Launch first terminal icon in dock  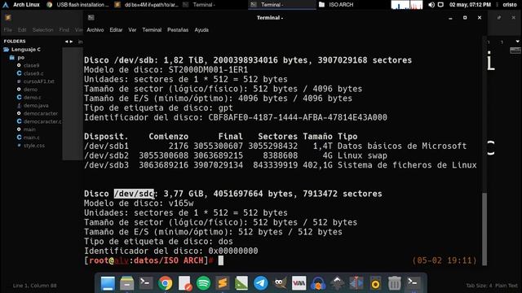click(145, 283)
